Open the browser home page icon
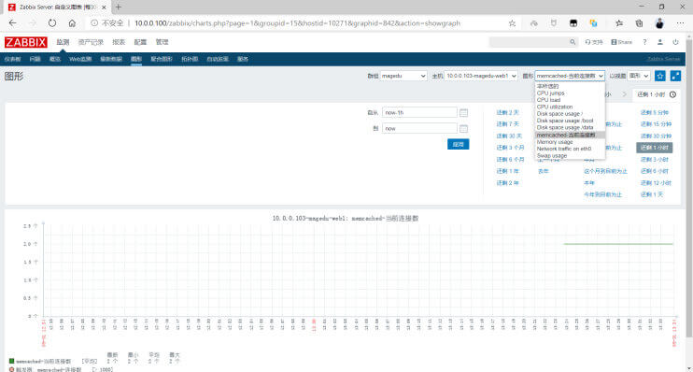Screen dimensions: 693x372 coord(72,23)
